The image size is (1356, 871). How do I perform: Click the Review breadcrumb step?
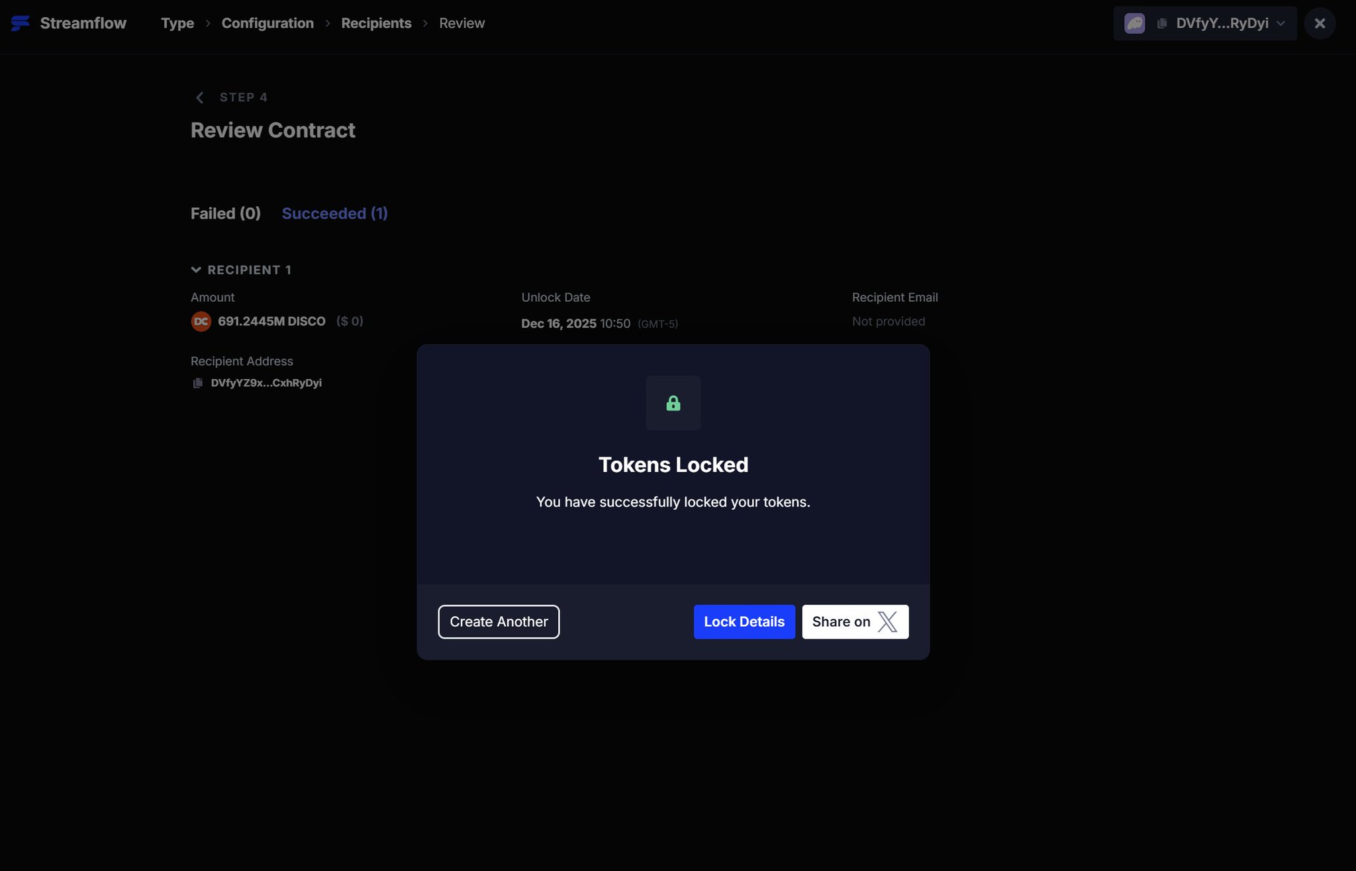pyautogui.click(x=461, y=23)
